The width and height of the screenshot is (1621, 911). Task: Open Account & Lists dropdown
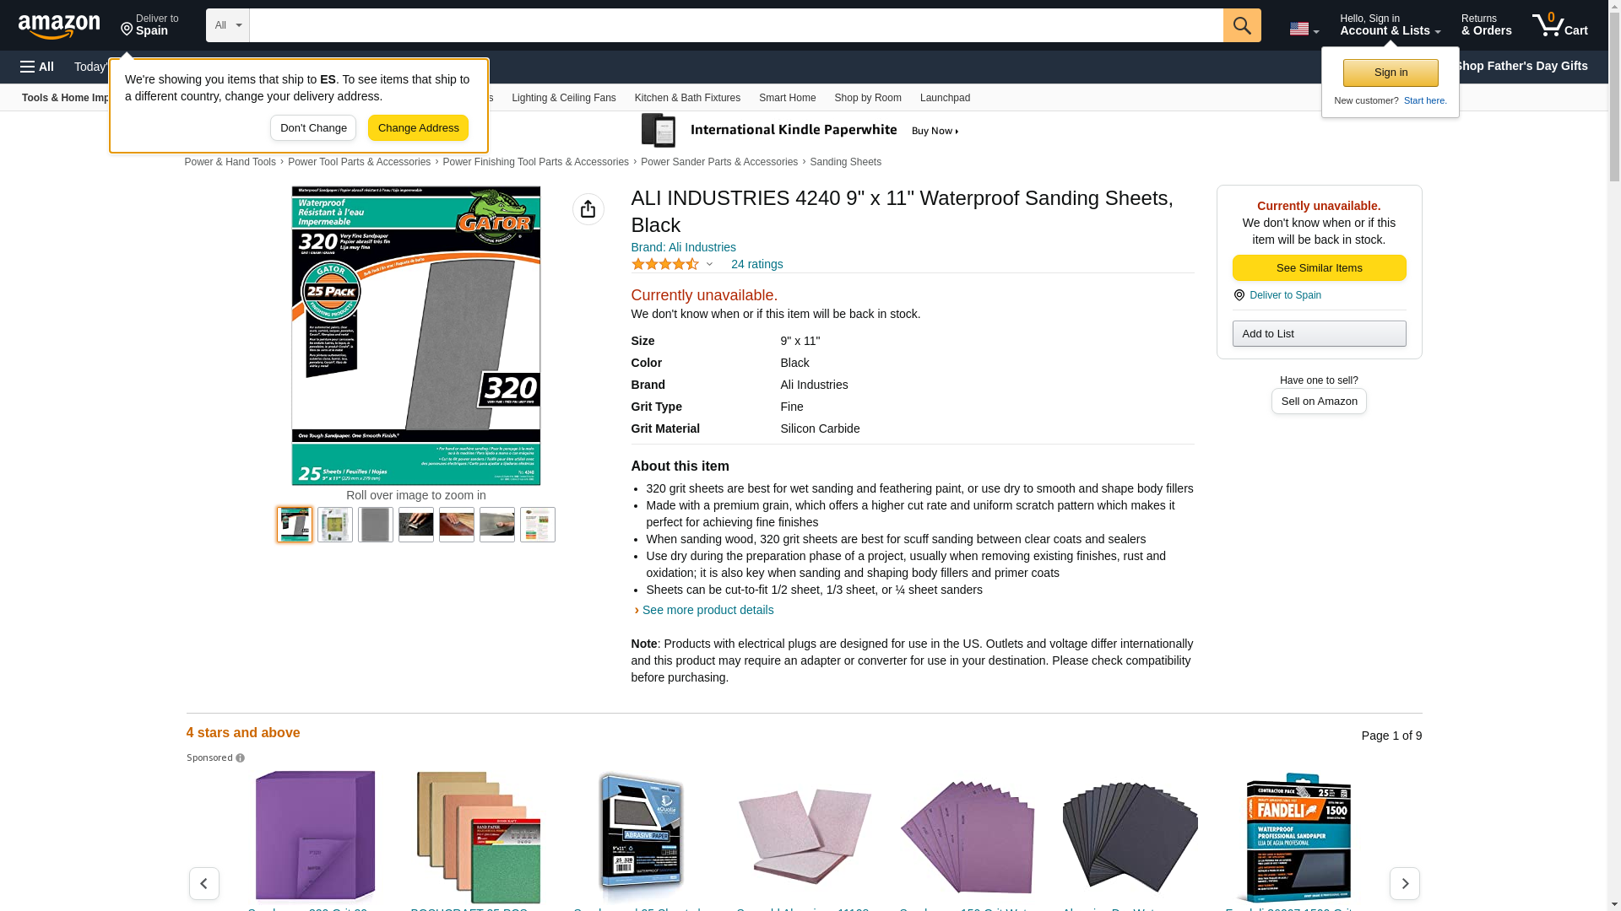pos(1390,25)
